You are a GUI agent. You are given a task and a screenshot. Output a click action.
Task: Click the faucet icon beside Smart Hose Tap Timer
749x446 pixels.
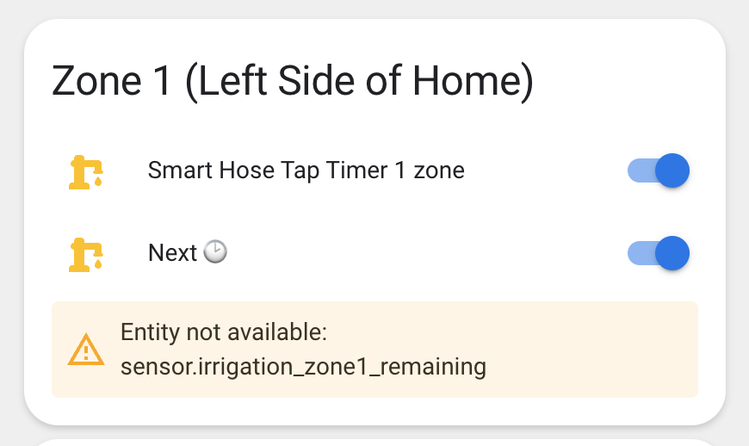pyautogui.click(x=85, y=171)
